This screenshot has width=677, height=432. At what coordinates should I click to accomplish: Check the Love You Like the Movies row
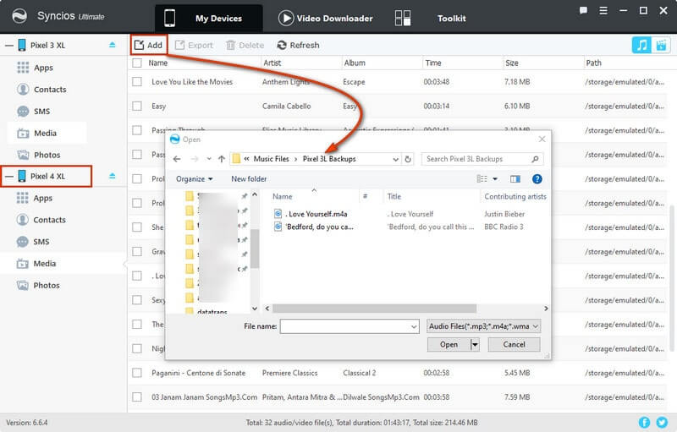point(137,81)
